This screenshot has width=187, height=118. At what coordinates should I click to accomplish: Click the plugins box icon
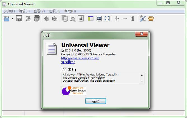[x=151, y=18]
